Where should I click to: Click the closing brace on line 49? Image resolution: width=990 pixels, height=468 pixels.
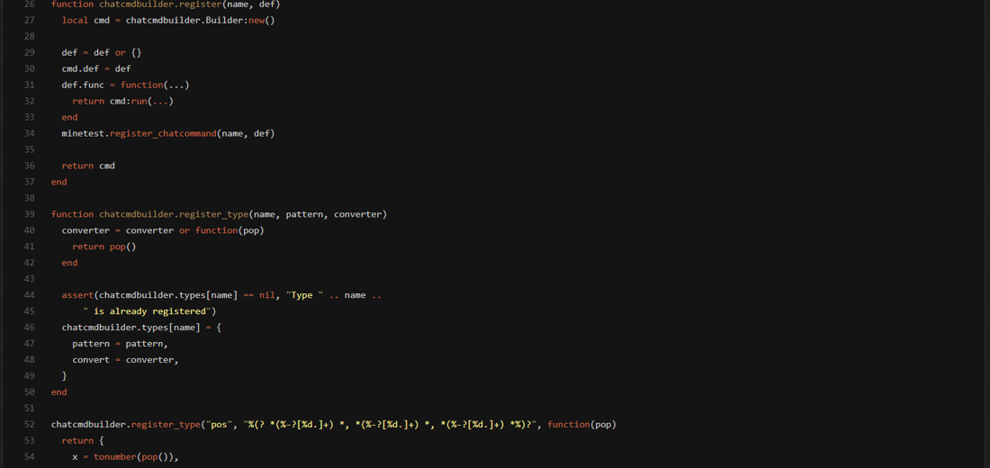tap(65, 376)
